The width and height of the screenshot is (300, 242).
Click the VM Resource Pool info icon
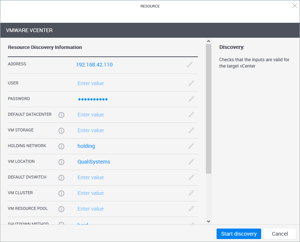[x=61, y=209]
